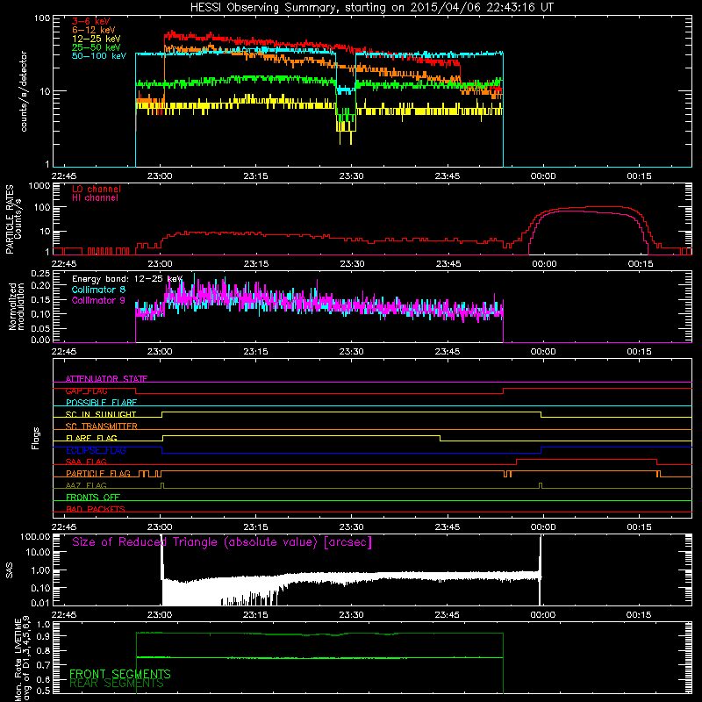Click the 0.25 label on modulation axis
Screen dimensions: 702x702
coord(40,274)
